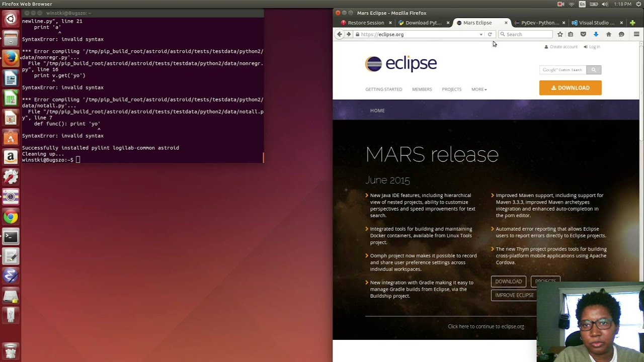Open the Trash in the launcher
This screenshot has height=362, width=644.
(11, 350)
